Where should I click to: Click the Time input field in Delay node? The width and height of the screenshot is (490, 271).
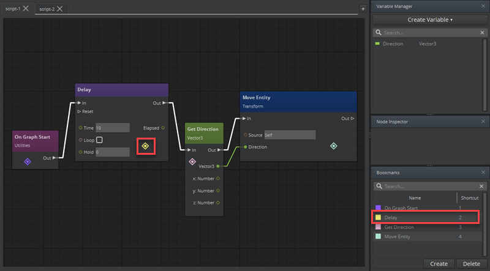point(112,128)
